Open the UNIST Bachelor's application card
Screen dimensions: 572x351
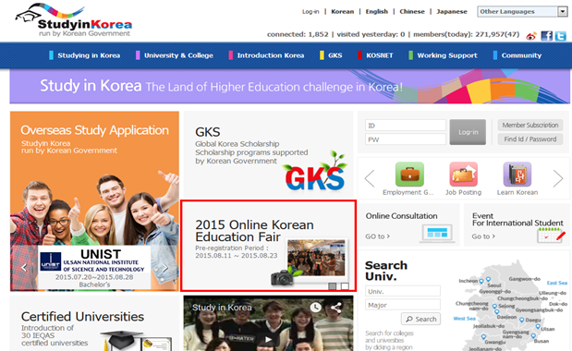click(x=94, y=268)
